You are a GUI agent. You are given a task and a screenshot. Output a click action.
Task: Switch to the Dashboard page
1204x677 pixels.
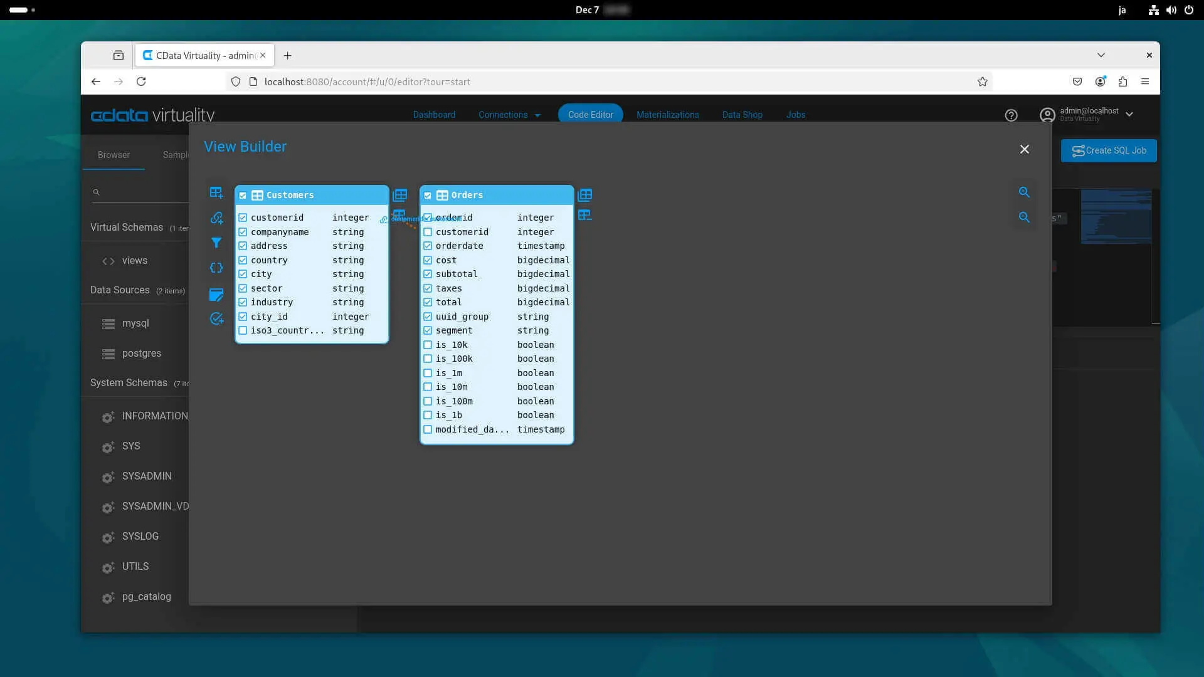pos(434,115)
